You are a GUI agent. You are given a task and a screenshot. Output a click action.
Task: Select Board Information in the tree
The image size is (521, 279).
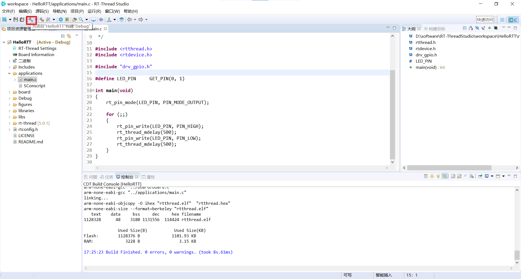coord(36,55)
